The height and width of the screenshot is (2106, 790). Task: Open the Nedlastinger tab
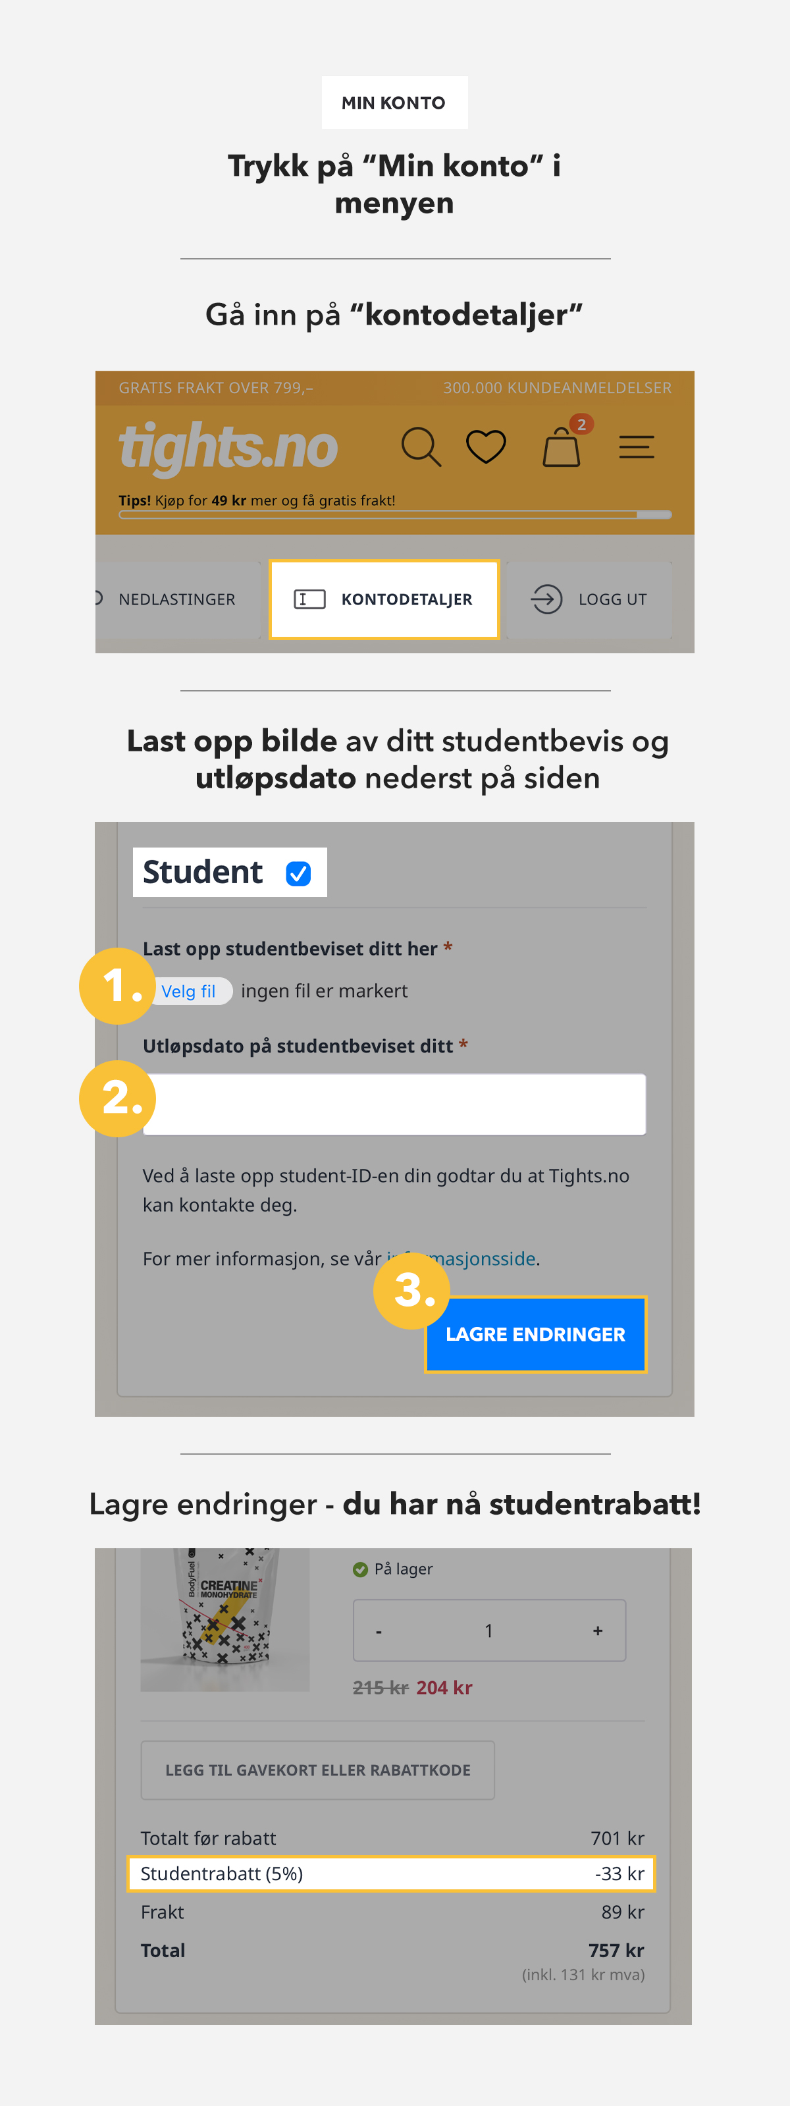point(177,599)
